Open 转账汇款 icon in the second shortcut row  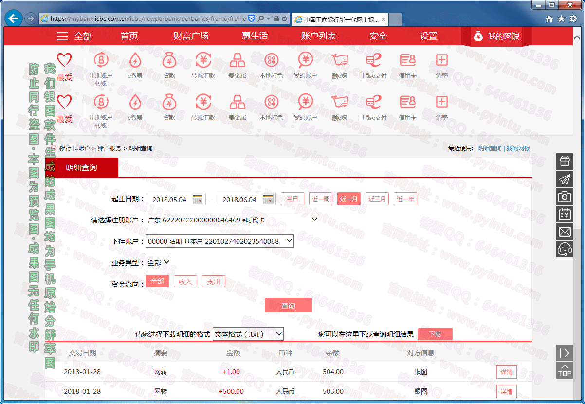point(203,102)
